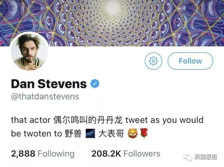Viewport: 224px width, 167px height.
Task: Click the Dan Stevens display name
Action: point(49,84)
